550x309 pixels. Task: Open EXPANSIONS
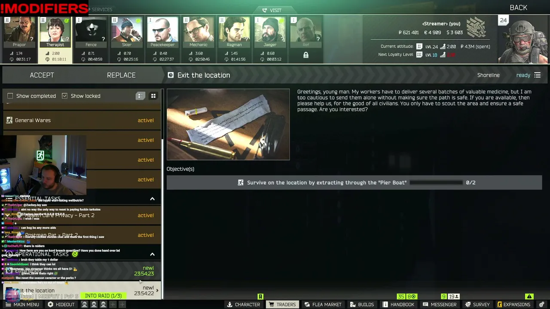(x=513, y=304)
